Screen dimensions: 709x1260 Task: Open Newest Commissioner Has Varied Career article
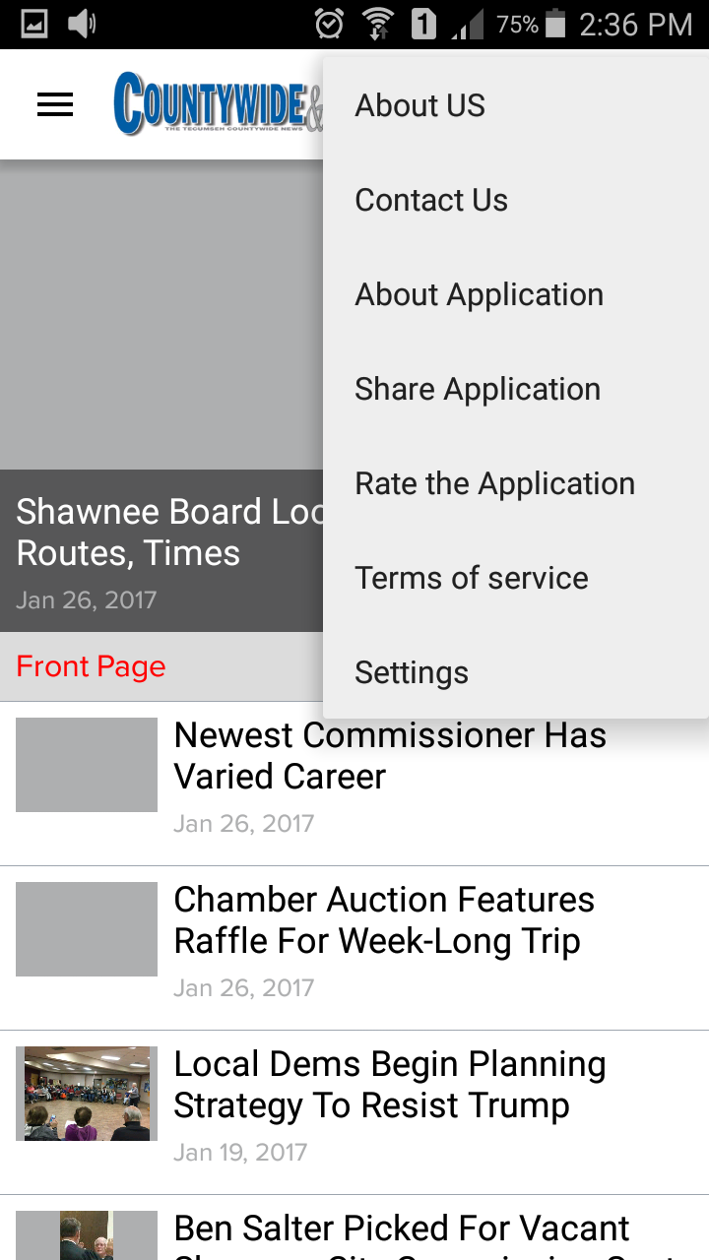click(x=390, y=756)
